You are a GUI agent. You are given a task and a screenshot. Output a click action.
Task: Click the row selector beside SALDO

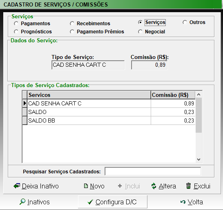(25, 112)
